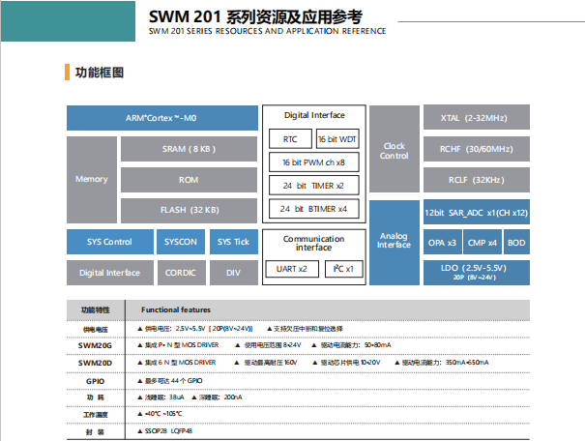The image size is (585, 441).
Task: Select the SYS Control block
Action: pos(110,242)
